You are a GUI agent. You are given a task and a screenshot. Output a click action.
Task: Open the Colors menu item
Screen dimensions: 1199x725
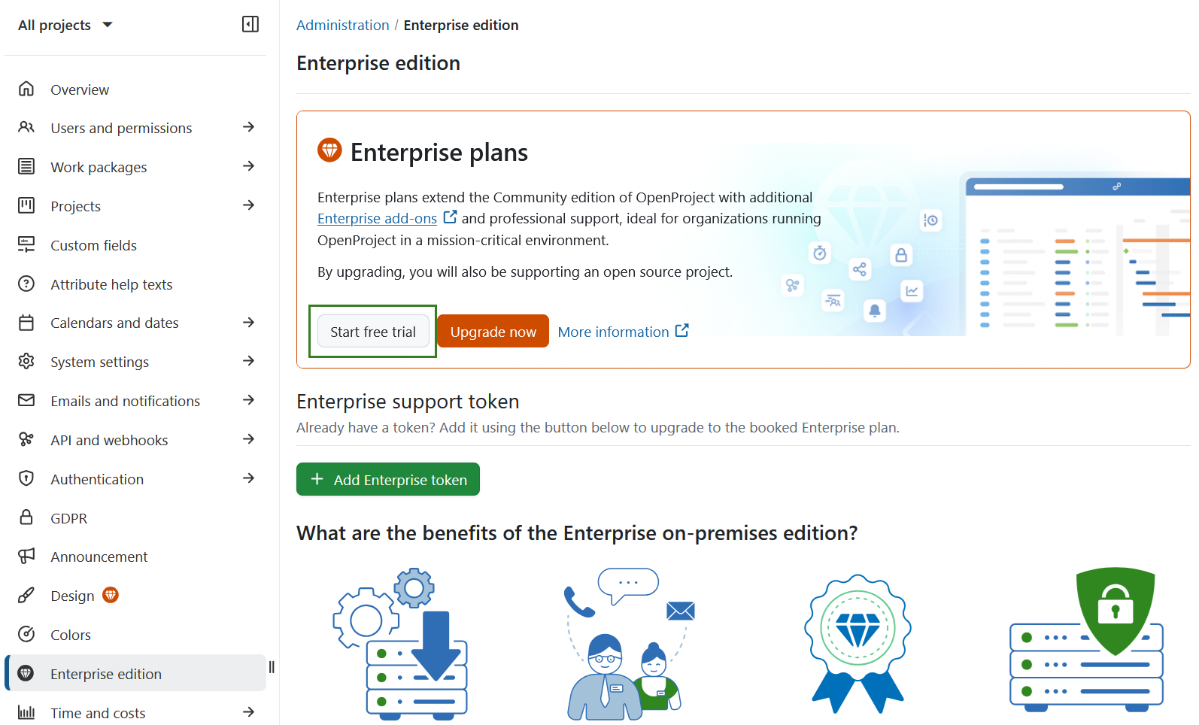point(71,634)
